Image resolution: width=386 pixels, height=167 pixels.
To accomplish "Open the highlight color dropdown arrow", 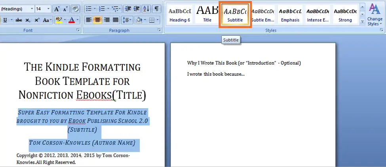I will tap(65, 20).
